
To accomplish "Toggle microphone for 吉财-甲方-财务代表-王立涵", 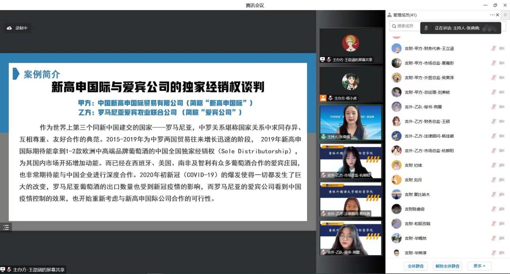I will 494,49.
